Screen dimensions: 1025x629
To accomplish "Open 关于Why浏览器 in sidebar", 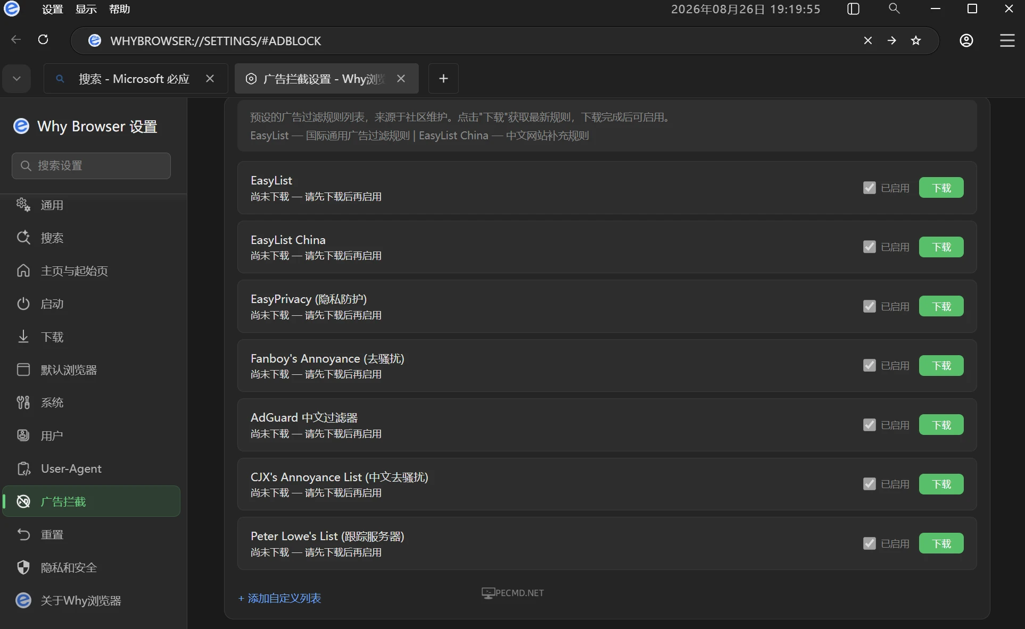I will [x=92, y=601].
